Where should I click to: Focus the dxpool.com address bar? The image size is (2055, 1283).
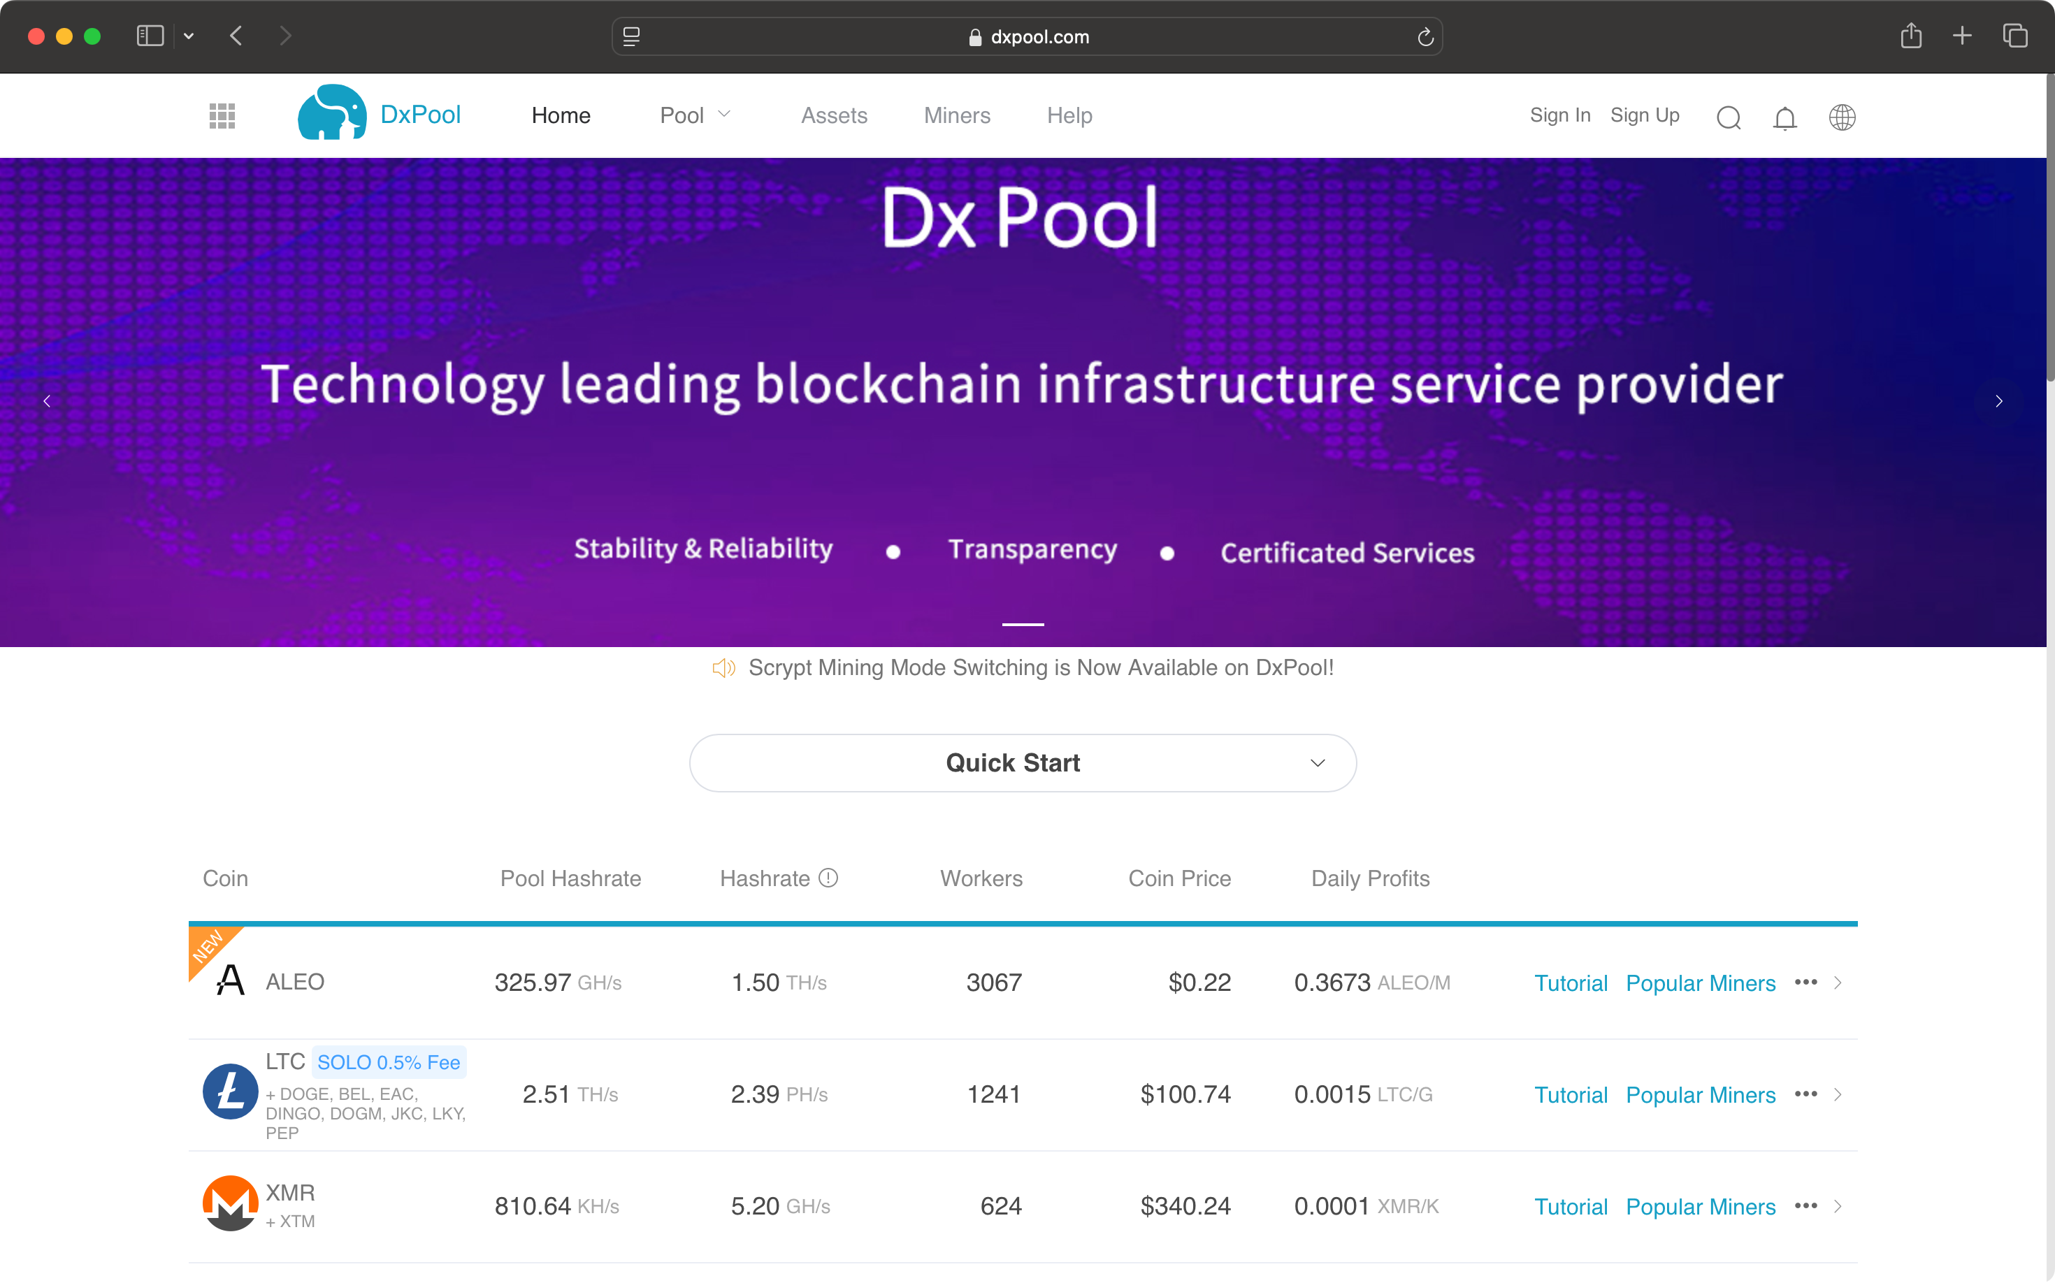coord(1027,36)
